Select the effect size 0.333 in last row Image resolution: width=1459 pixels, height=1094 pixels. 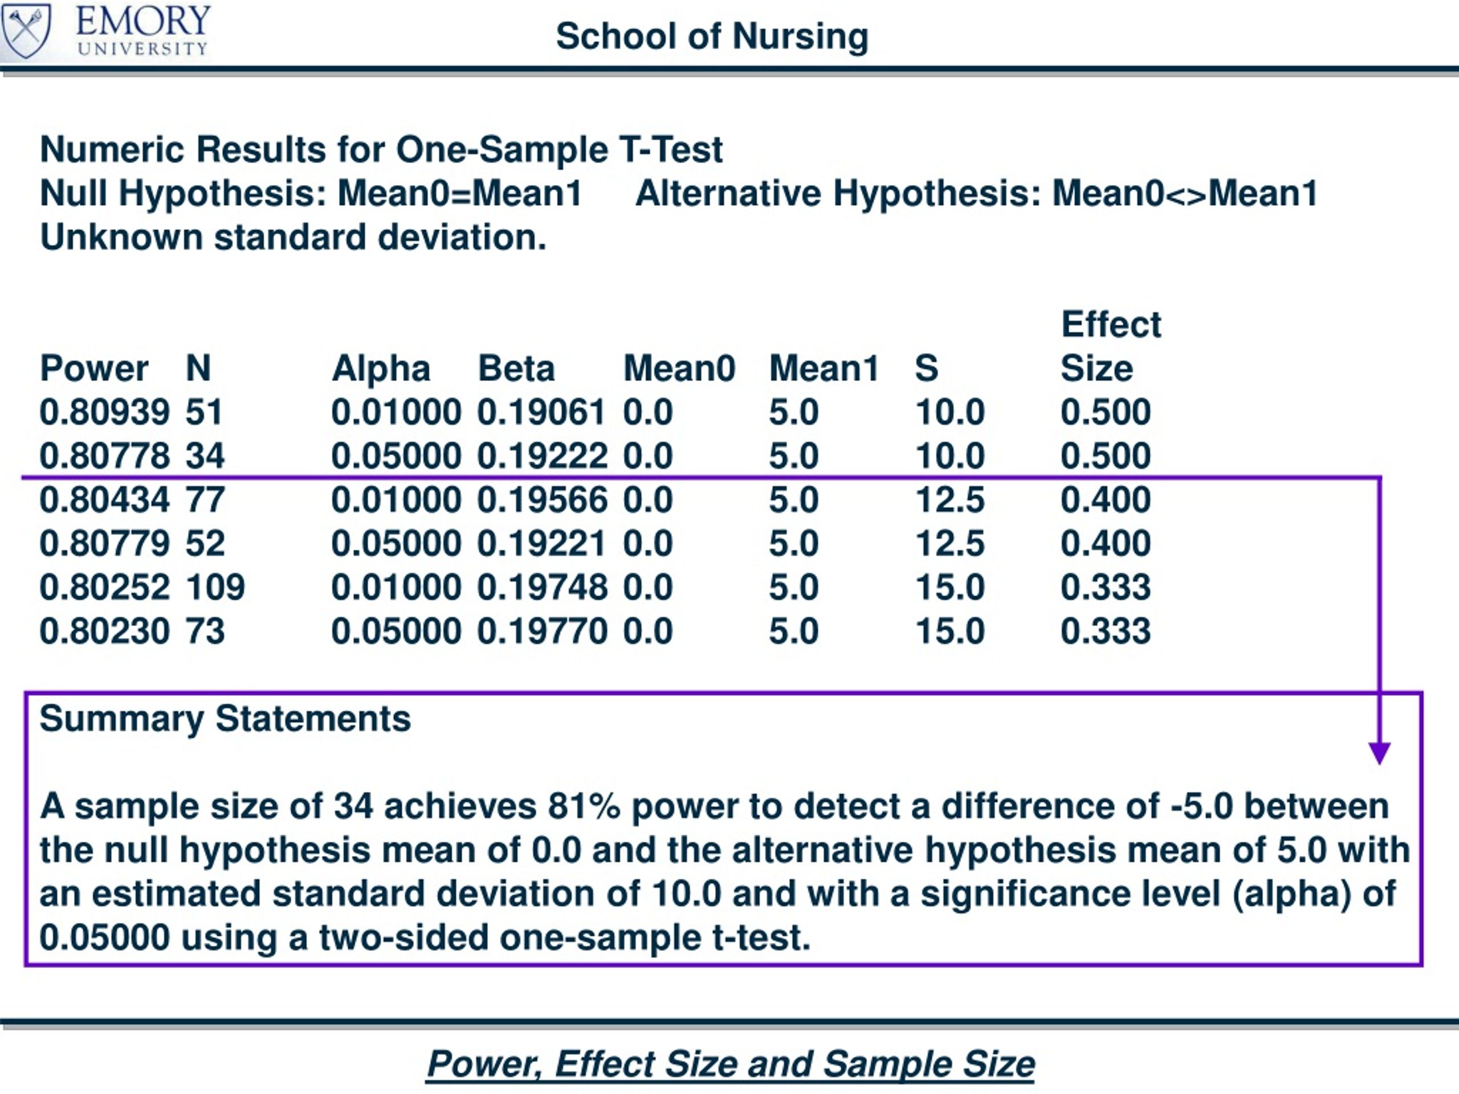pos(1106,630)
